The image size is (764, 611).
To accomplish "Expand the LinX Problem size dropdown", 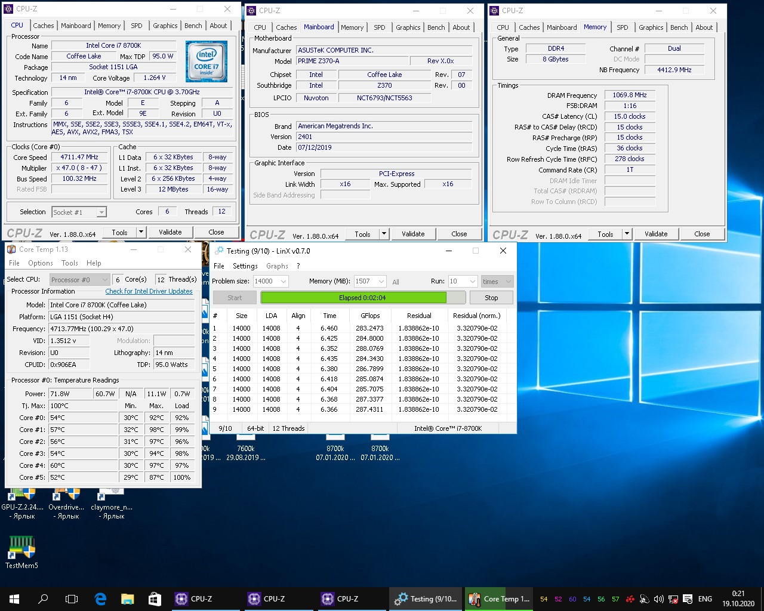I will coord(284,282).
